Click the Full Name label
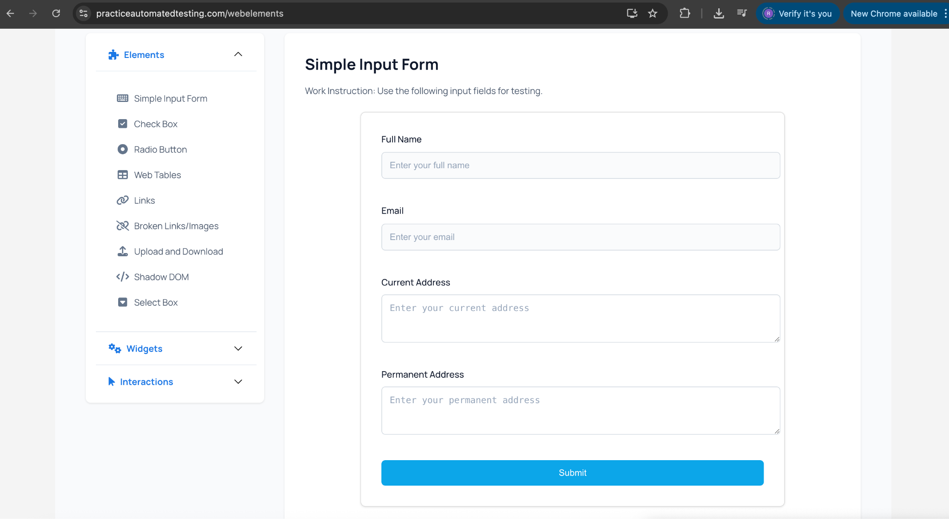 click(x=401, y=139)
